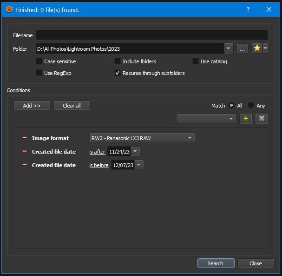Open the 11/24/23 date picker arrow
The image size is (282, 276).
(135, 151)
